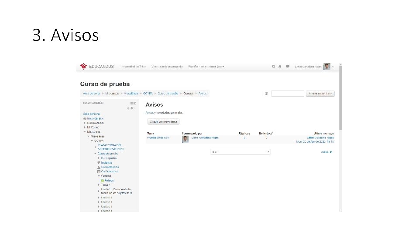This screenshot has width=419, height=235.
Task: Dock the Navegación block using its dock icon
Action: 135,103
